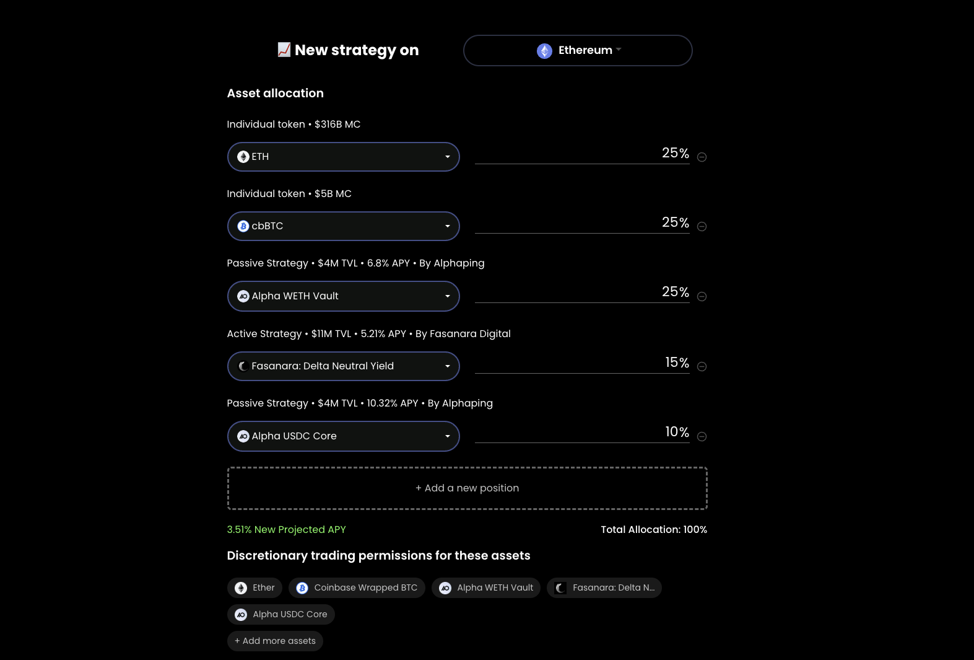Image resolution: width=974 pixels, height=660 pixels.
Task: Click the Alpha USDC Core permission chip
Action: click(x=281, y=614)
